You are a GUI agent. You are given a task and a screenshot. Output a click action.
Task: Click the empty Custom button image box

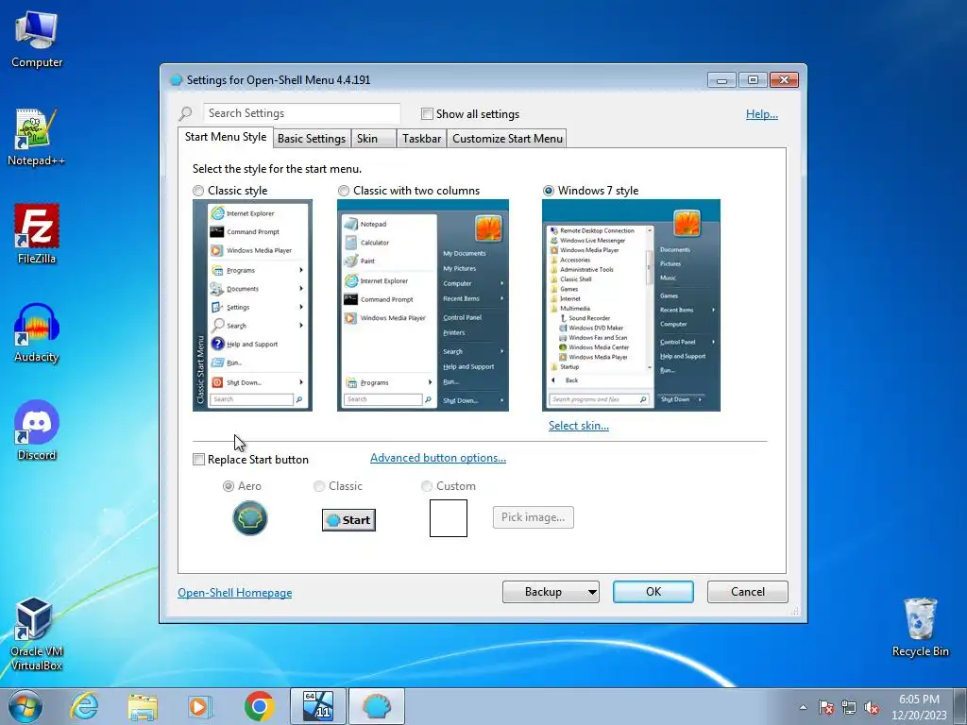pos(449,518)
